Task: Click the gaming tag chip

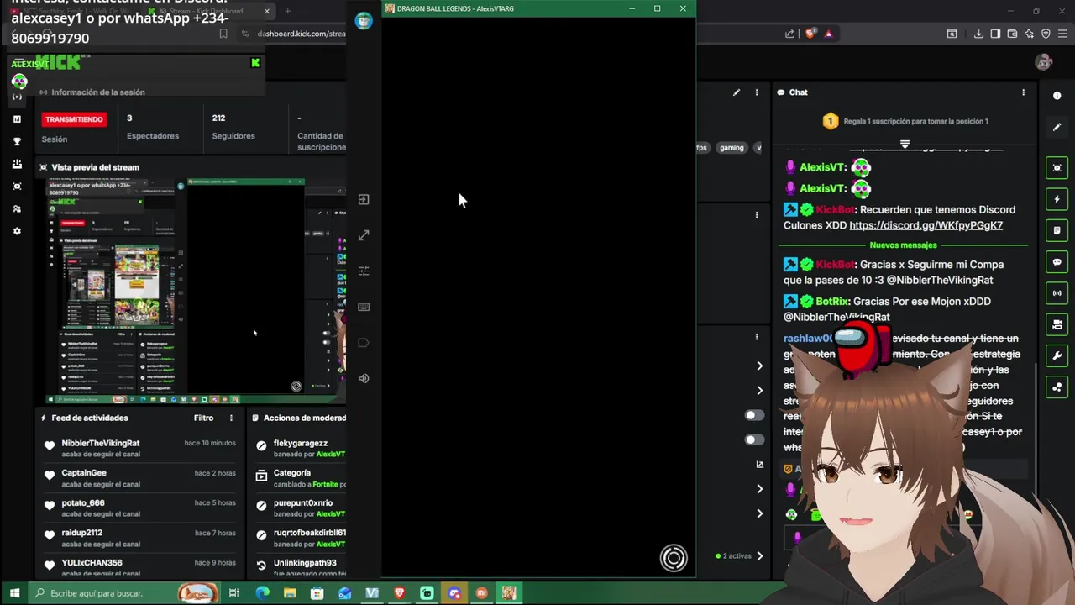Action: point(732,148)
